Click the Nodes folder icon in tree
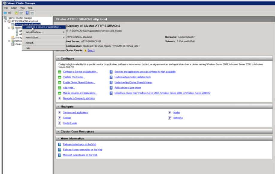This screenshot has width=275, height=174. 13,28
